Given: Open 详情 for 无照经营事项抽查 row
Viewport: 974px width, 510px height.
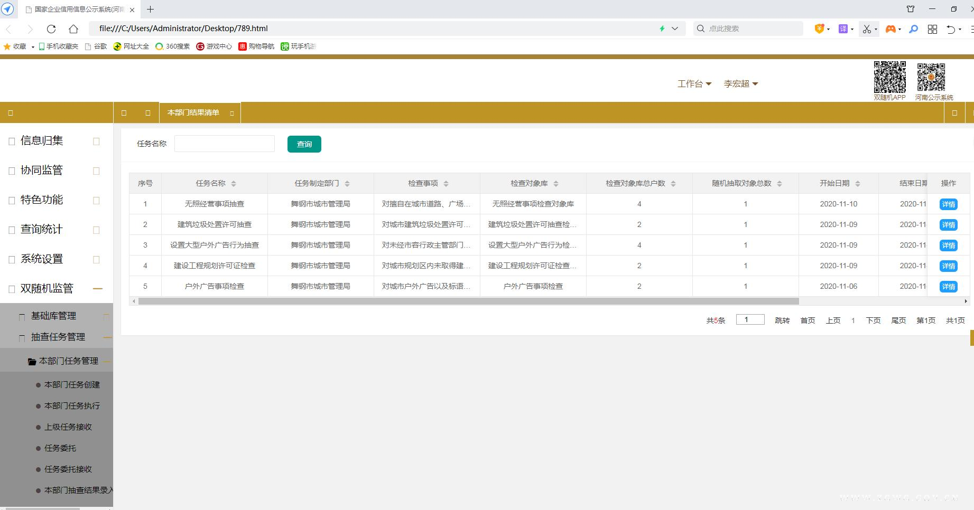Looking at the screenshot, I should click(x=948, y=204).
